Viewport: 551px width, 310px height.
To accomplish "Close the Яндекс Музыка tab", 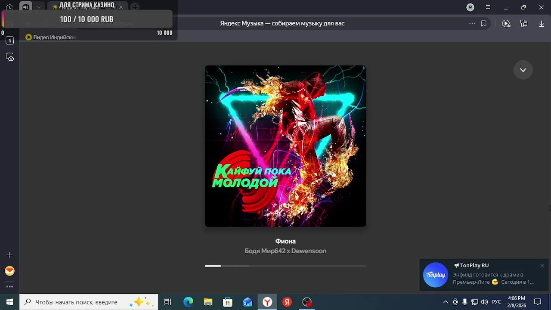I will click(x=121, y=7).
